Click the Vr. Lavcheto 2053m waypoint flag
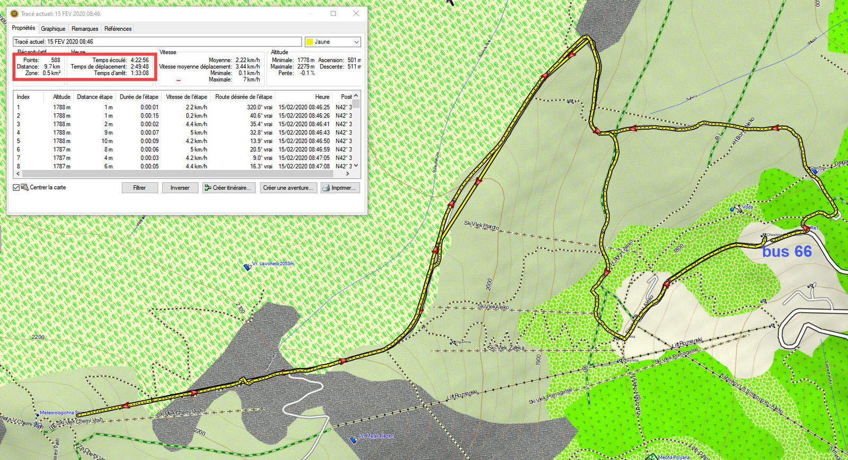 (x=246, y=267)
